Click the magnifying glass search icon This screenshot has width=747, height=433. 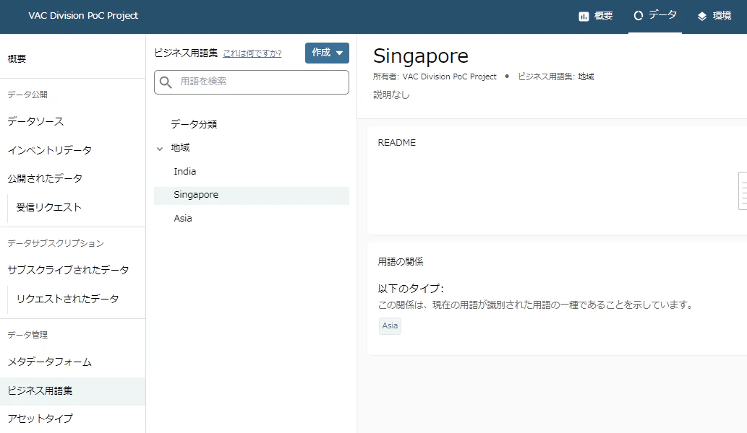pyautogui.click(x=166, y=82)
